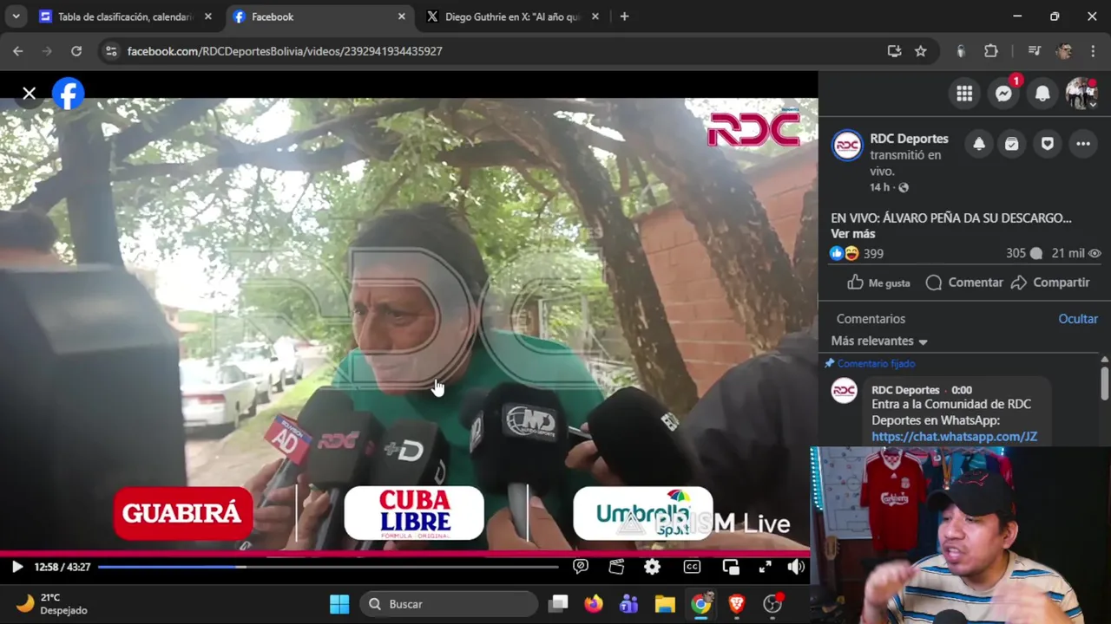
Task: Jump to 0:00 timestamp in pinned comment
Action: tap(961, 390)
